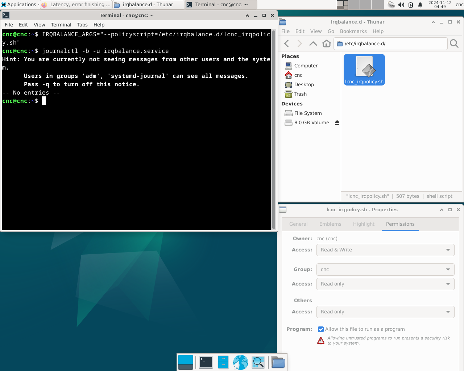464x371 pixels.
Task: Switch to Emblems tab in Properties
Action: pyautogui.click(x=330, y=224)
